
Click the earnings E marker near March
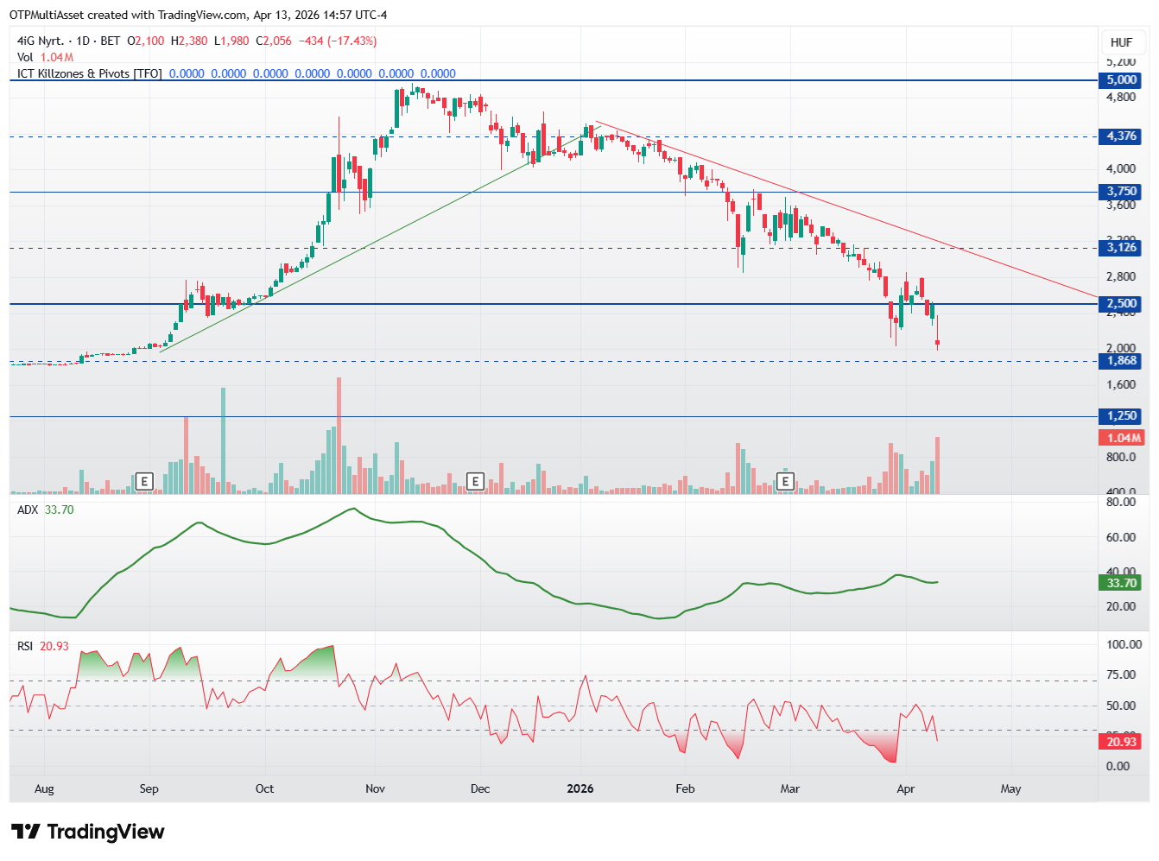tap(785, 481)
